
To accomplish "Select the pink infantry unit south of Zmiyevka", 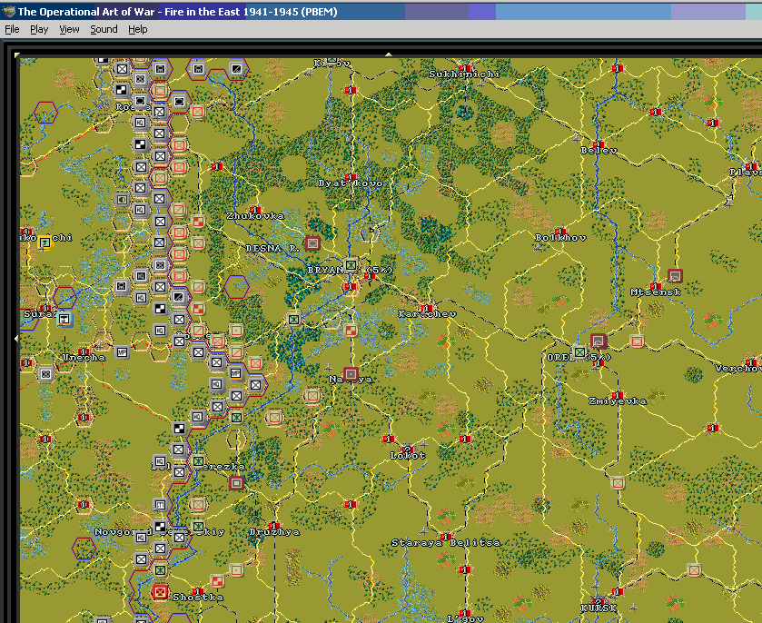I will point(618,483).
